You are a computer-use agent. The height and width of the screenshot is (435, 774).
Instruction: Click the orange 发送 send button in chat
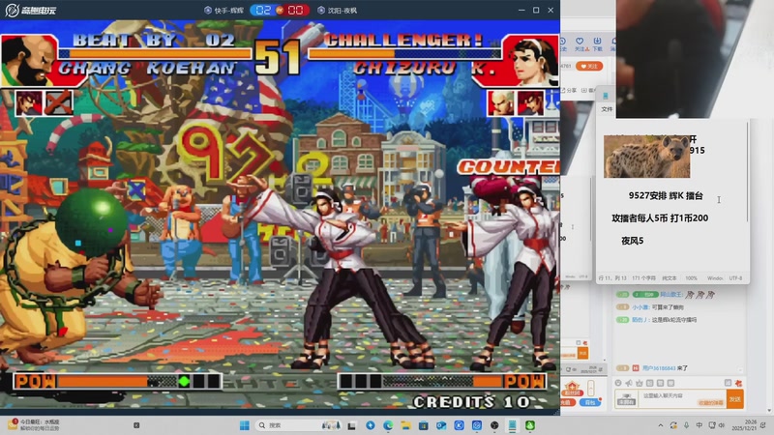click(x=735, y=399)
